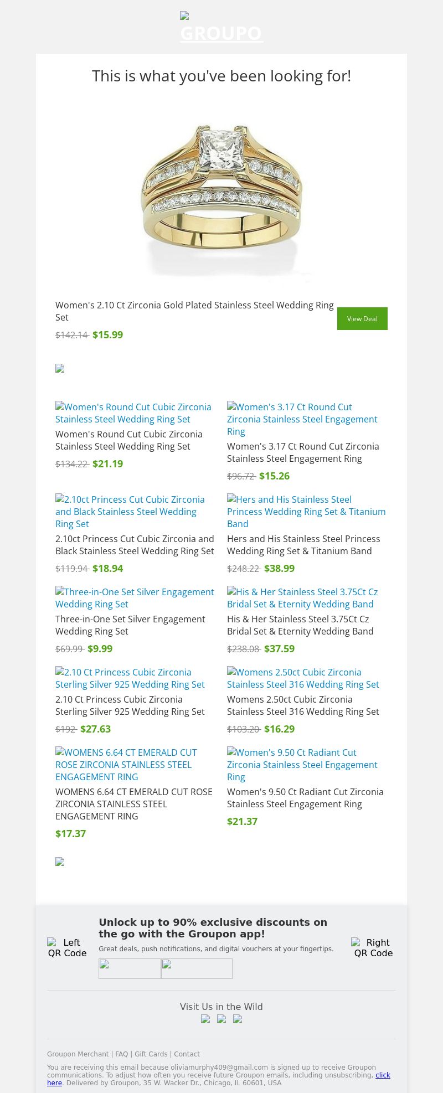This screenshot has width=443, height=1093.
Task: Click the leftmost social icon under Visit Us in the Wild
Action: tap(205, 1019)
